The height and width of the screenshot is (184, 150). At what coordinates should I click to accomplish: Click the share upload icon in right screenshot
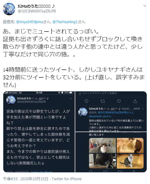click(135, 101)
